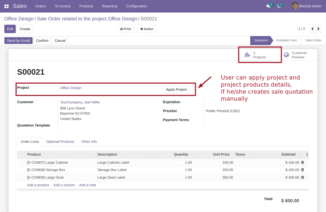Open the Office Design breadcrumb link
This screenshot has height=212, width=326.
click(19, 19)
